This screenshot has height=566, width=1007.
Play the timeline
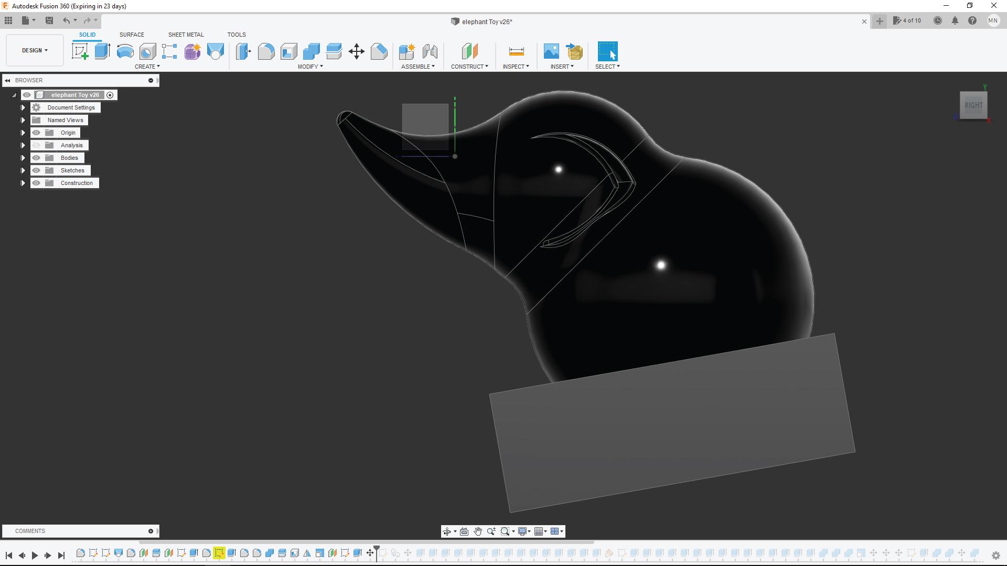(35, 556)
